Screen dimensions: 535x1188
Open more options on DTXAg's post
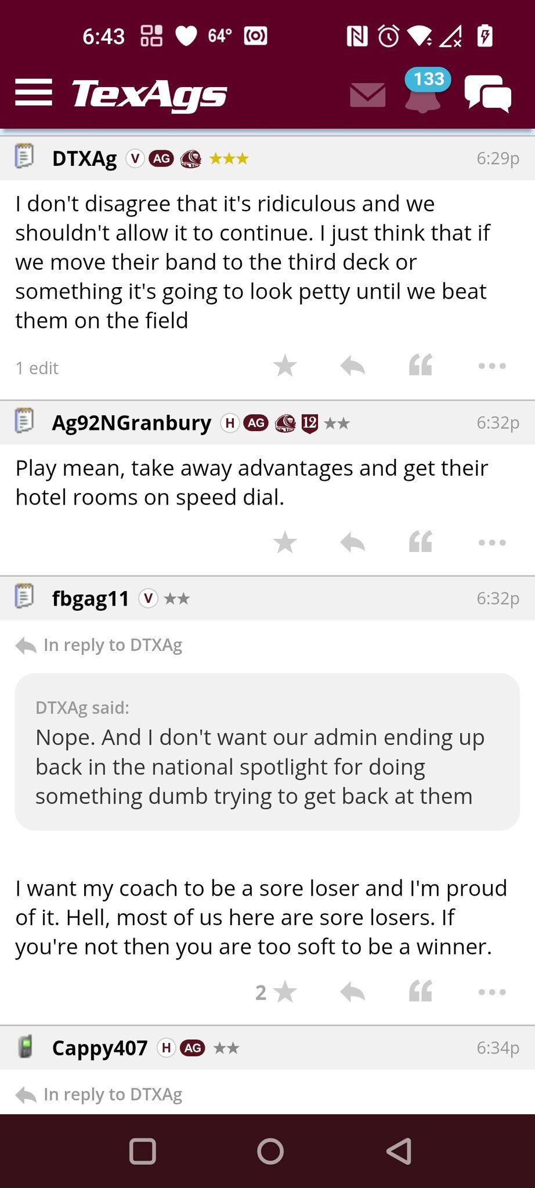(492, 366)
